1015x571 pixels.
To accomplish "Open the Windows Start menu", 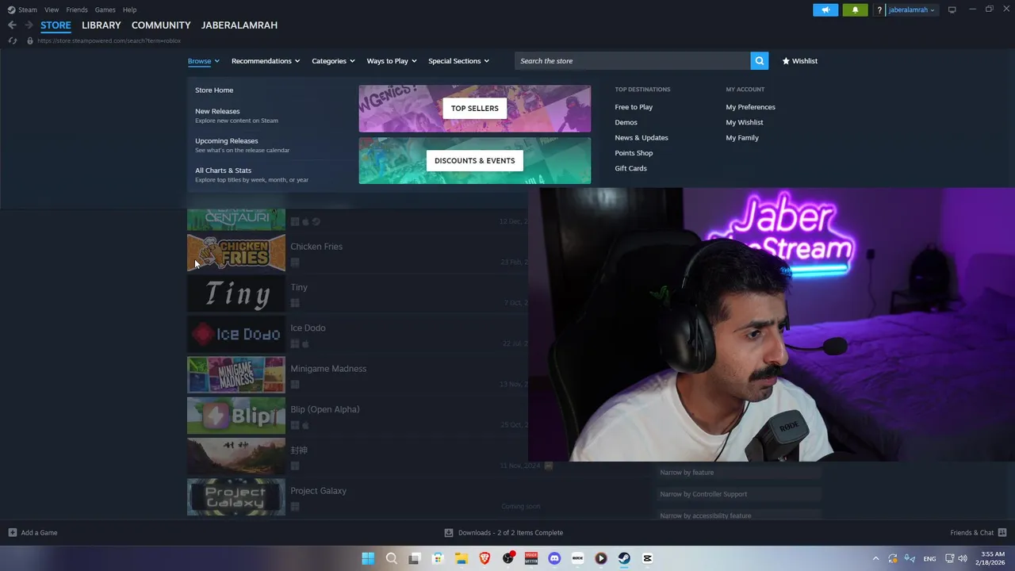I will [x=368, y=558].
